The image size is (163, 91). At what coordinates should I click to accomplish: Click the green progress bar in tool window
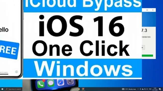pyautogui.click(x=147, y=56)
